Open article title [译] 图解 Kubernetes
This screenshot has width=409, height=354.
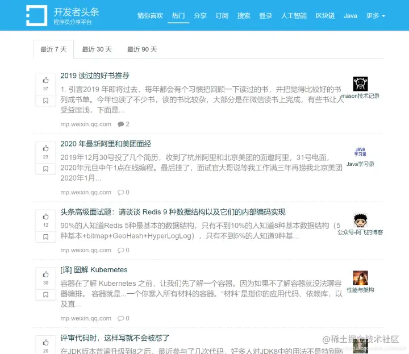coord(94,270)
